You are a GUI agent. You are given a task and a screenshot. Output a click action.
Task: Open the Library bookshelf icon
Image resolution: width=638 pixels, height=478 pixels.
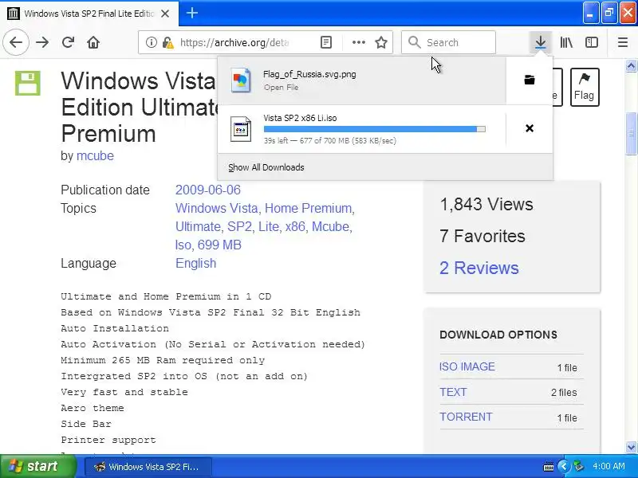coord(566,42)
